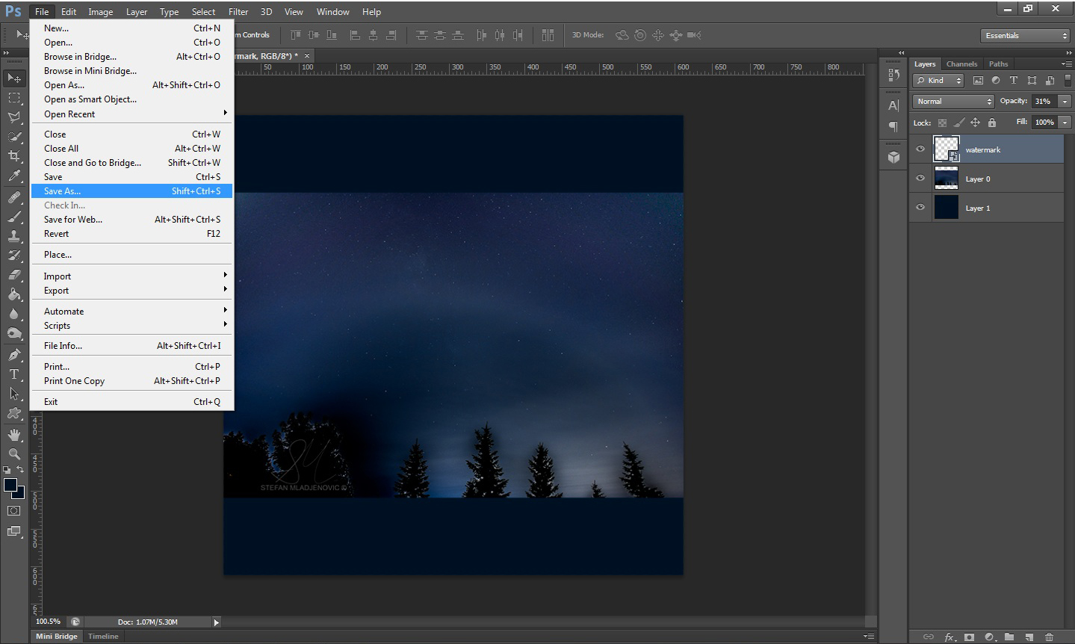Switch to the Paths tab

998,64
